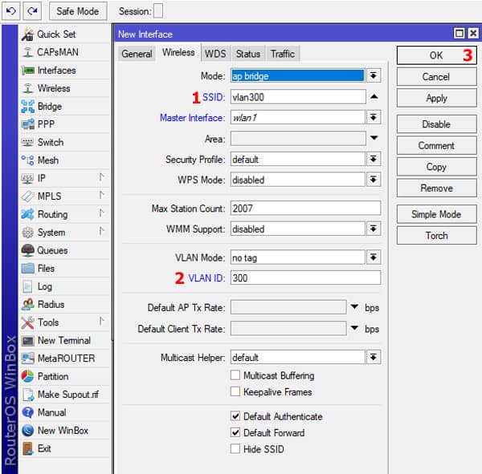
Task: Check the Hide SSID option
Action: click(235, 449)
